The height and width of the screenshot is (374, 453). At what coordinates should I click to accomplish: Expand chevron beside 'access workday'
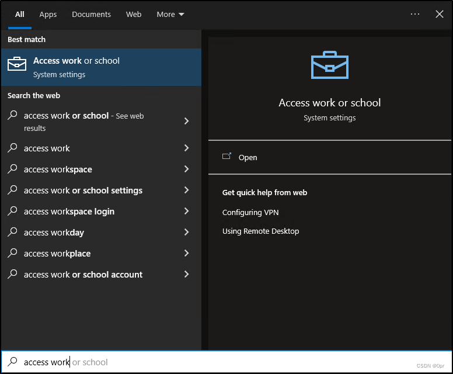click(x=186, y=232)
